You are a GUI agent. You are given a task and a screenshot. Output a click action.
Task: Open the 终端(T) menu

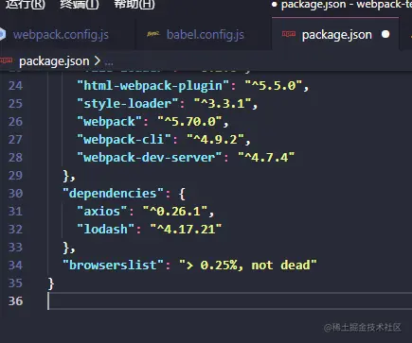(80, 5)
